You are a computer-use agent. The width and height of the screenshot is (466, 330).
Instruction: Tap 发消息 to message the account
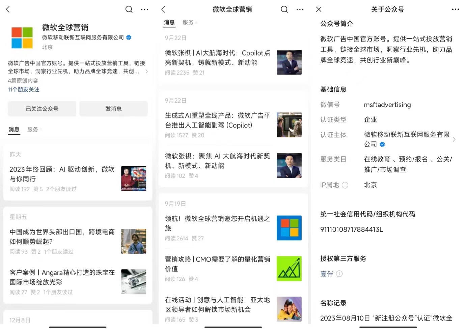[113, 109]
